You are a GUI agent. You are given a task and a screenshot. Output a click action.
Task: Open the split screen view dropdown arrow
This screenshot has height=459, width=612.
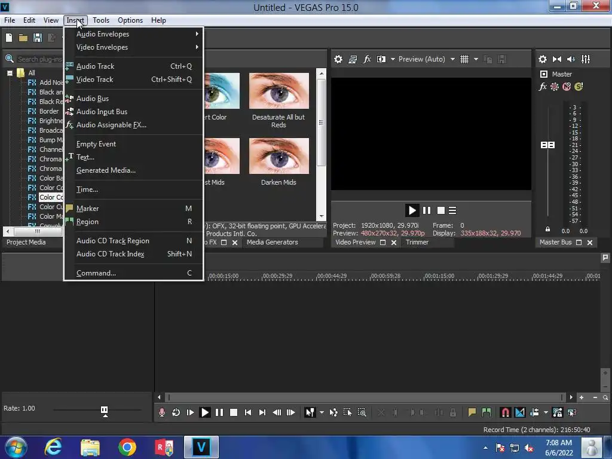(x=393, y=59)
